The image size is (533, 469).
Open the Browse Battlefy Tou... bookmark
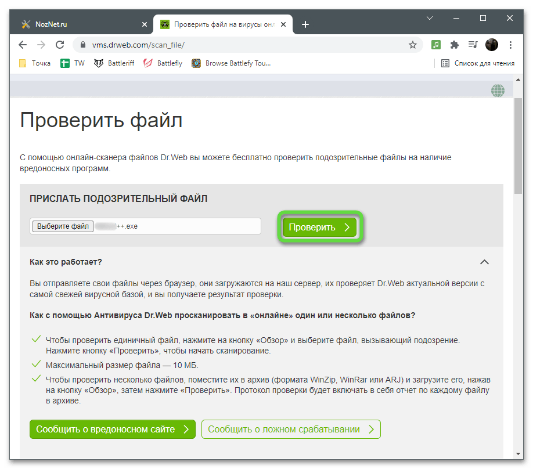[231, 63]
